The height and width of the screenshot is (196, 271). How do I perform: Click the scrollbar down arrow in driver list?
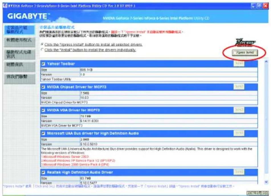(x=266, y=182)
